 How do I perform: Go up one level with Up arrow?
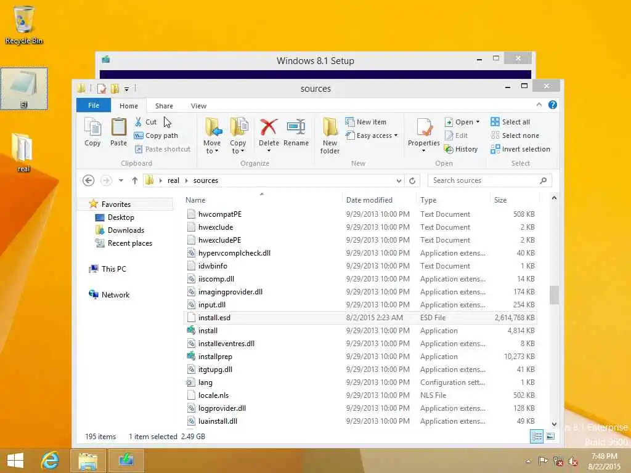[135, 180]
